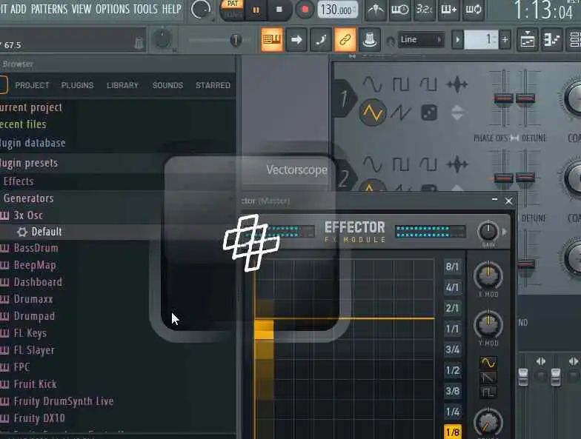Set Effector rate to 1/4
Image resolution: width=581 pixels, height=439 pixels.
coord(452,412)
